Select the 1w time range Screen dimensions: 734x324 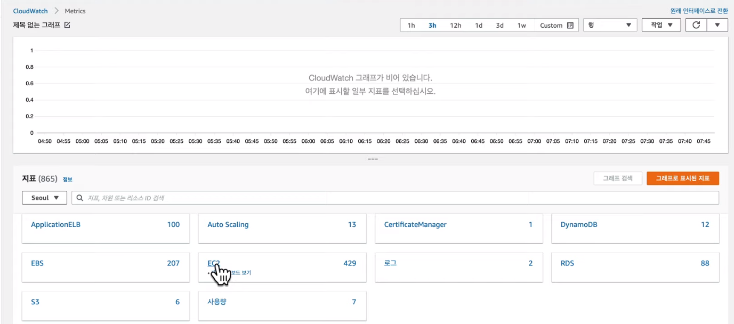point(521,25)
